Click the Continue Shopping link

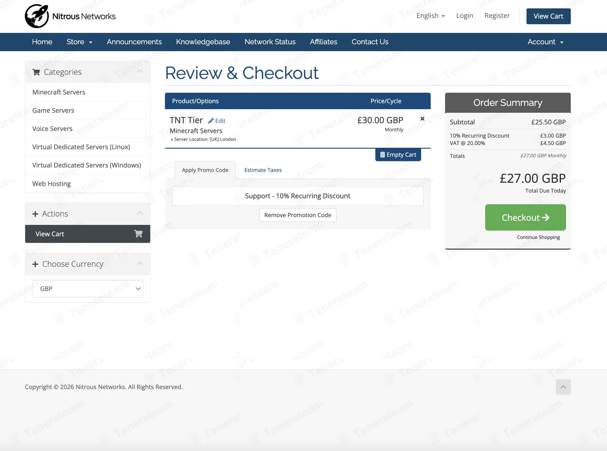tap(538, 237)
